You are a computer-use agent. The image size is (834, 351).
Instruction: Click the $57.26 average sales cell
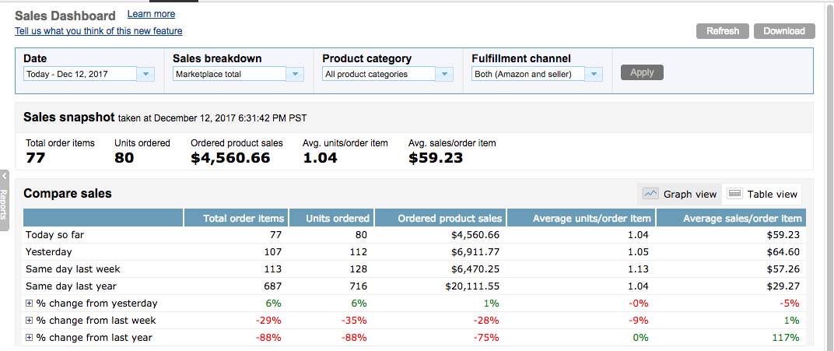pyautogui.click(x=785, y=269)
